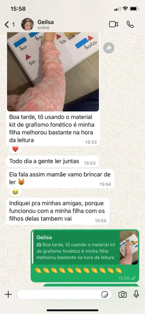Tap the heart reaction under the message
The width and height of the screenshot is (145, 314).
[x=15, y=149]
